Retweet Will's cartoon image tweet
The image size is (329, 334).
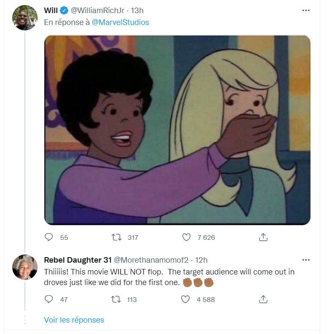[x=114, y=237]
